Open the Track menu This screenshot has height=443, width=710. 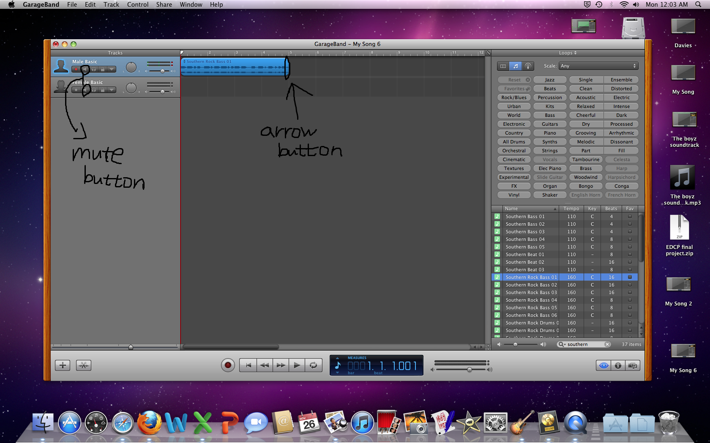(x=111, y=5)
